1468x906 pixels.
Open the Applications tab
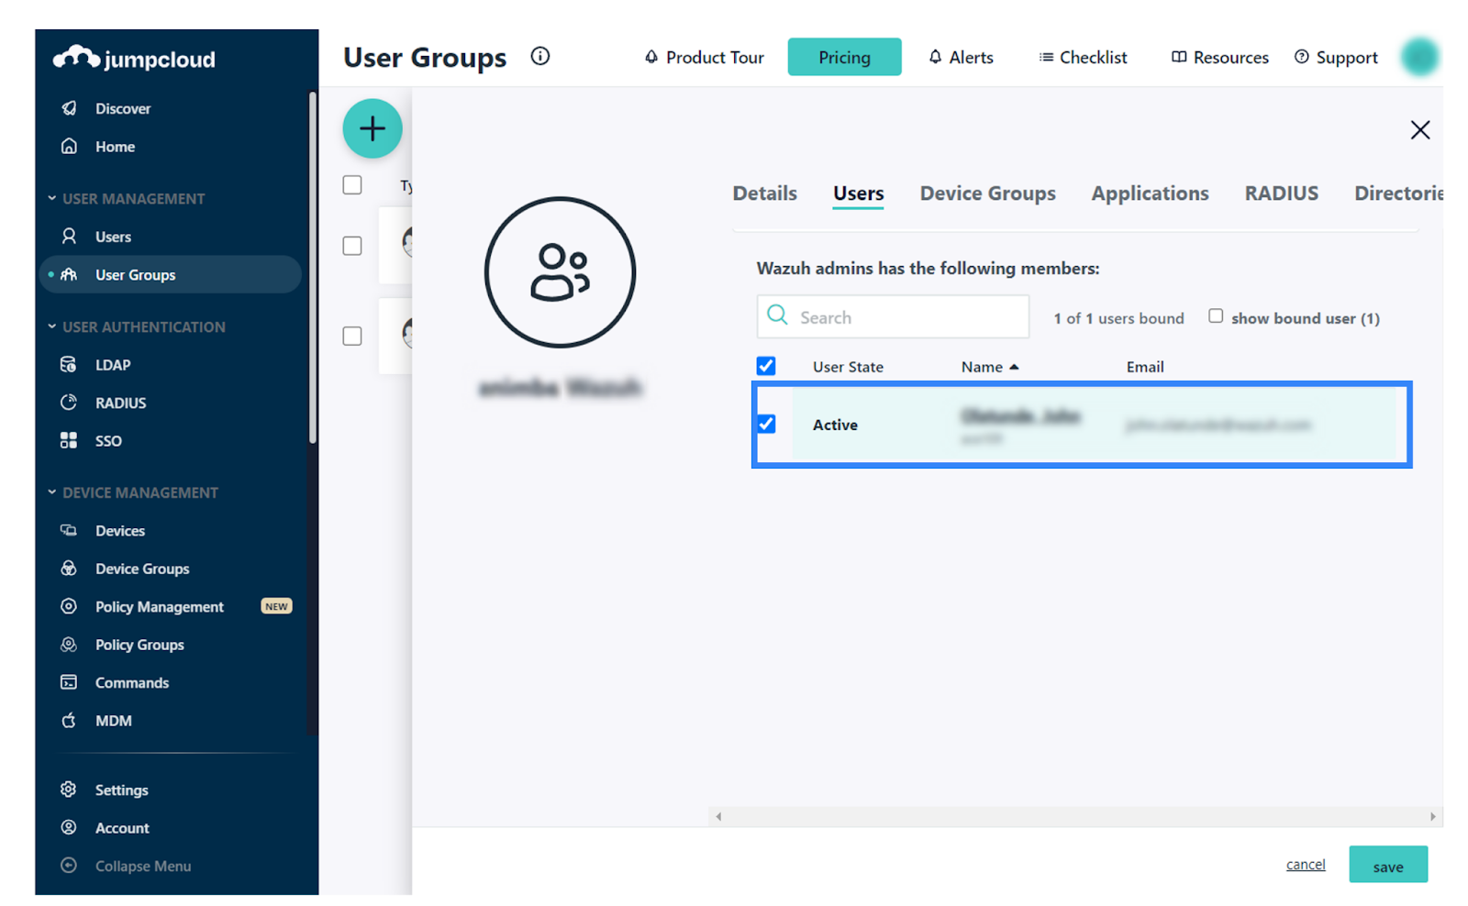click(x=1150, y=193)
